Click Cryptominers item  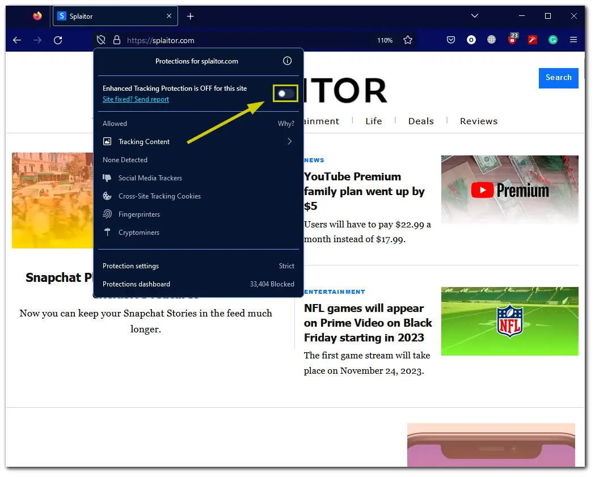pyautogui.click(x=139, y=233)
